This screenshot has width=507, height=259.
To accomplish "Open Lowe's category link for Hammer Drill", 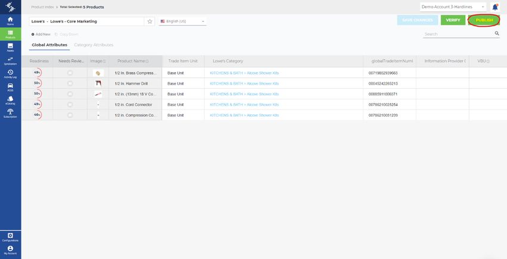I will 244,83.
